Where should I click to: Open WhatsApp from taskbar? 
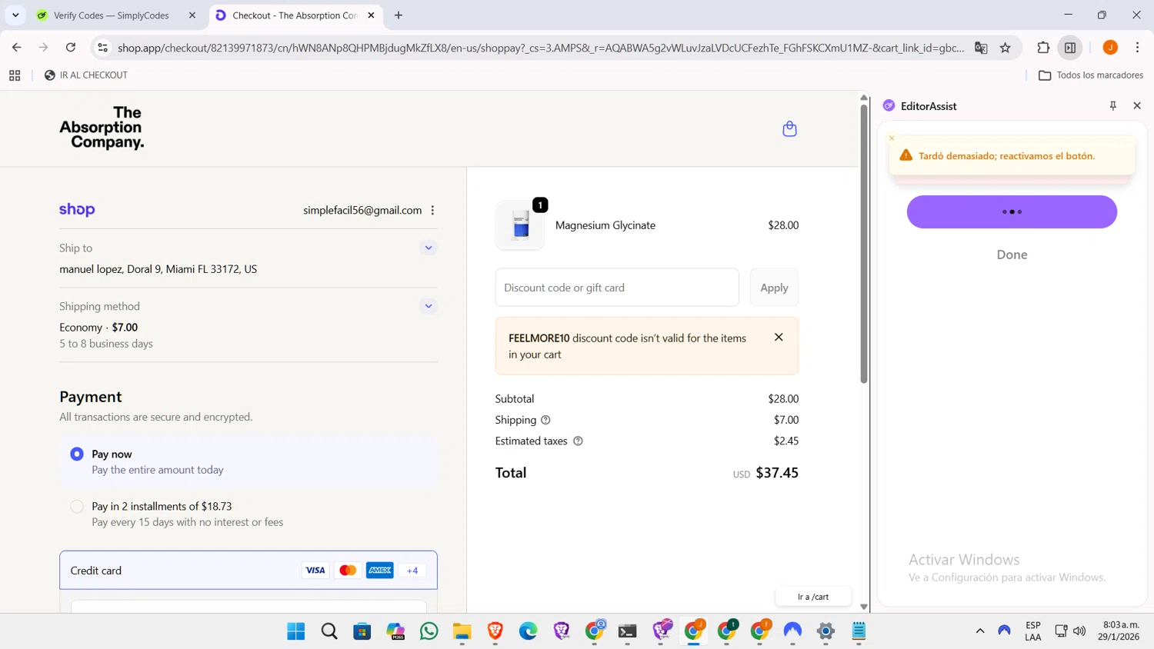tap(429, 631)
